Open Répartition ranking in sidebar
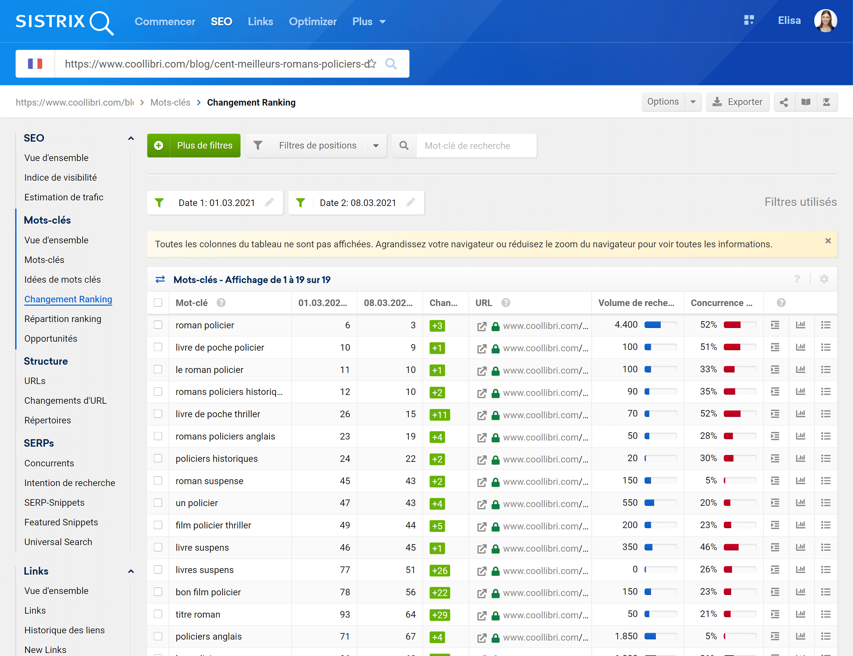Image resolution: width=853 pixels, height=656 pixels. 63,319
